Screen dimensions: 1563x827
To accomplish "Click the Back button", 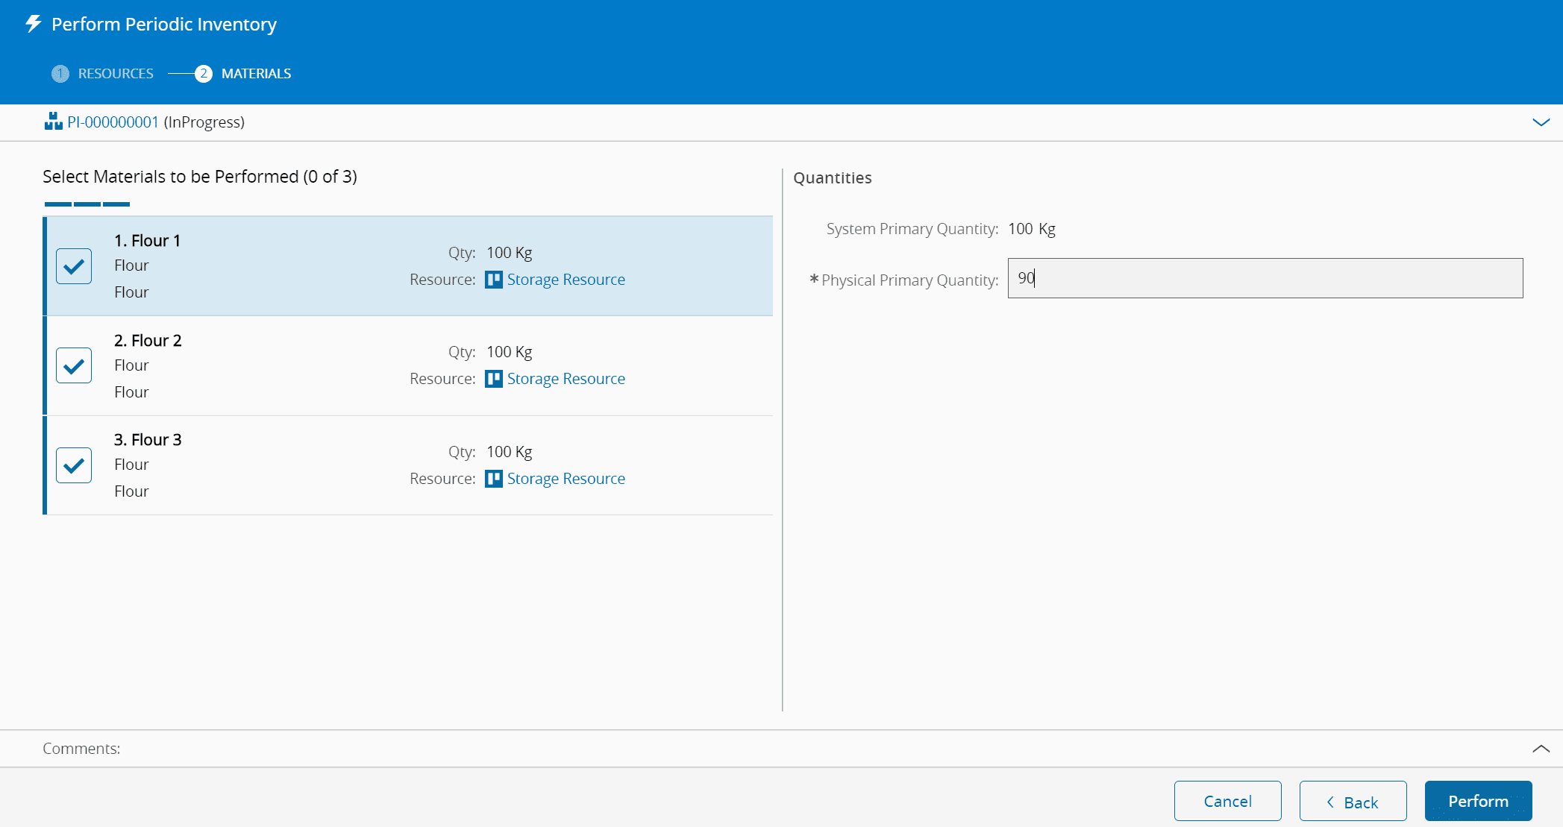I will (x=1353, y=802).
